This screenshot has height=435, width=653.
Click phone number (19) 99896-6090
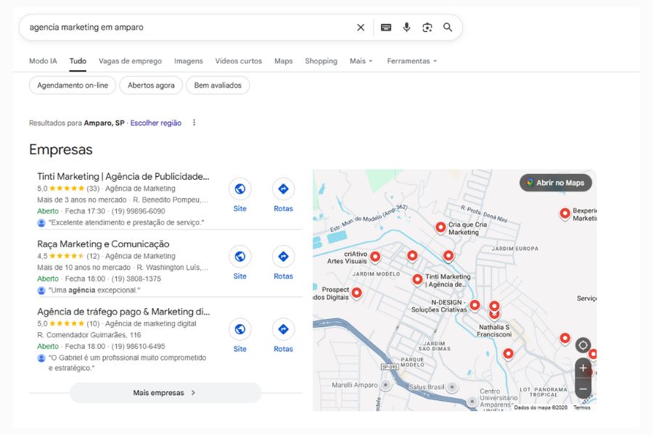139,211
